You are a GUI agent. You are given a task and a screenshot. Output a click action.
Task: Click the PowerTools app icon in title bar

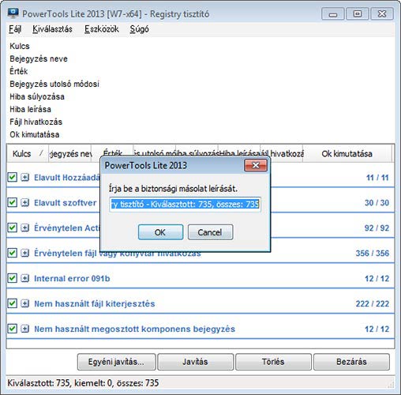pyautogui.click(x=13, y=13)
